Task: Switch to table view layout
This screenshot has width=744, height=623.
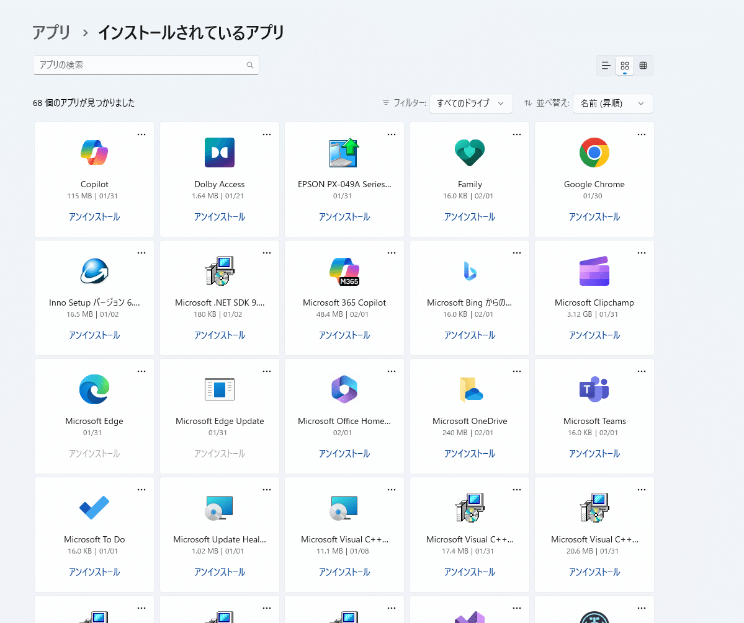Action: (x=643, y=65)
